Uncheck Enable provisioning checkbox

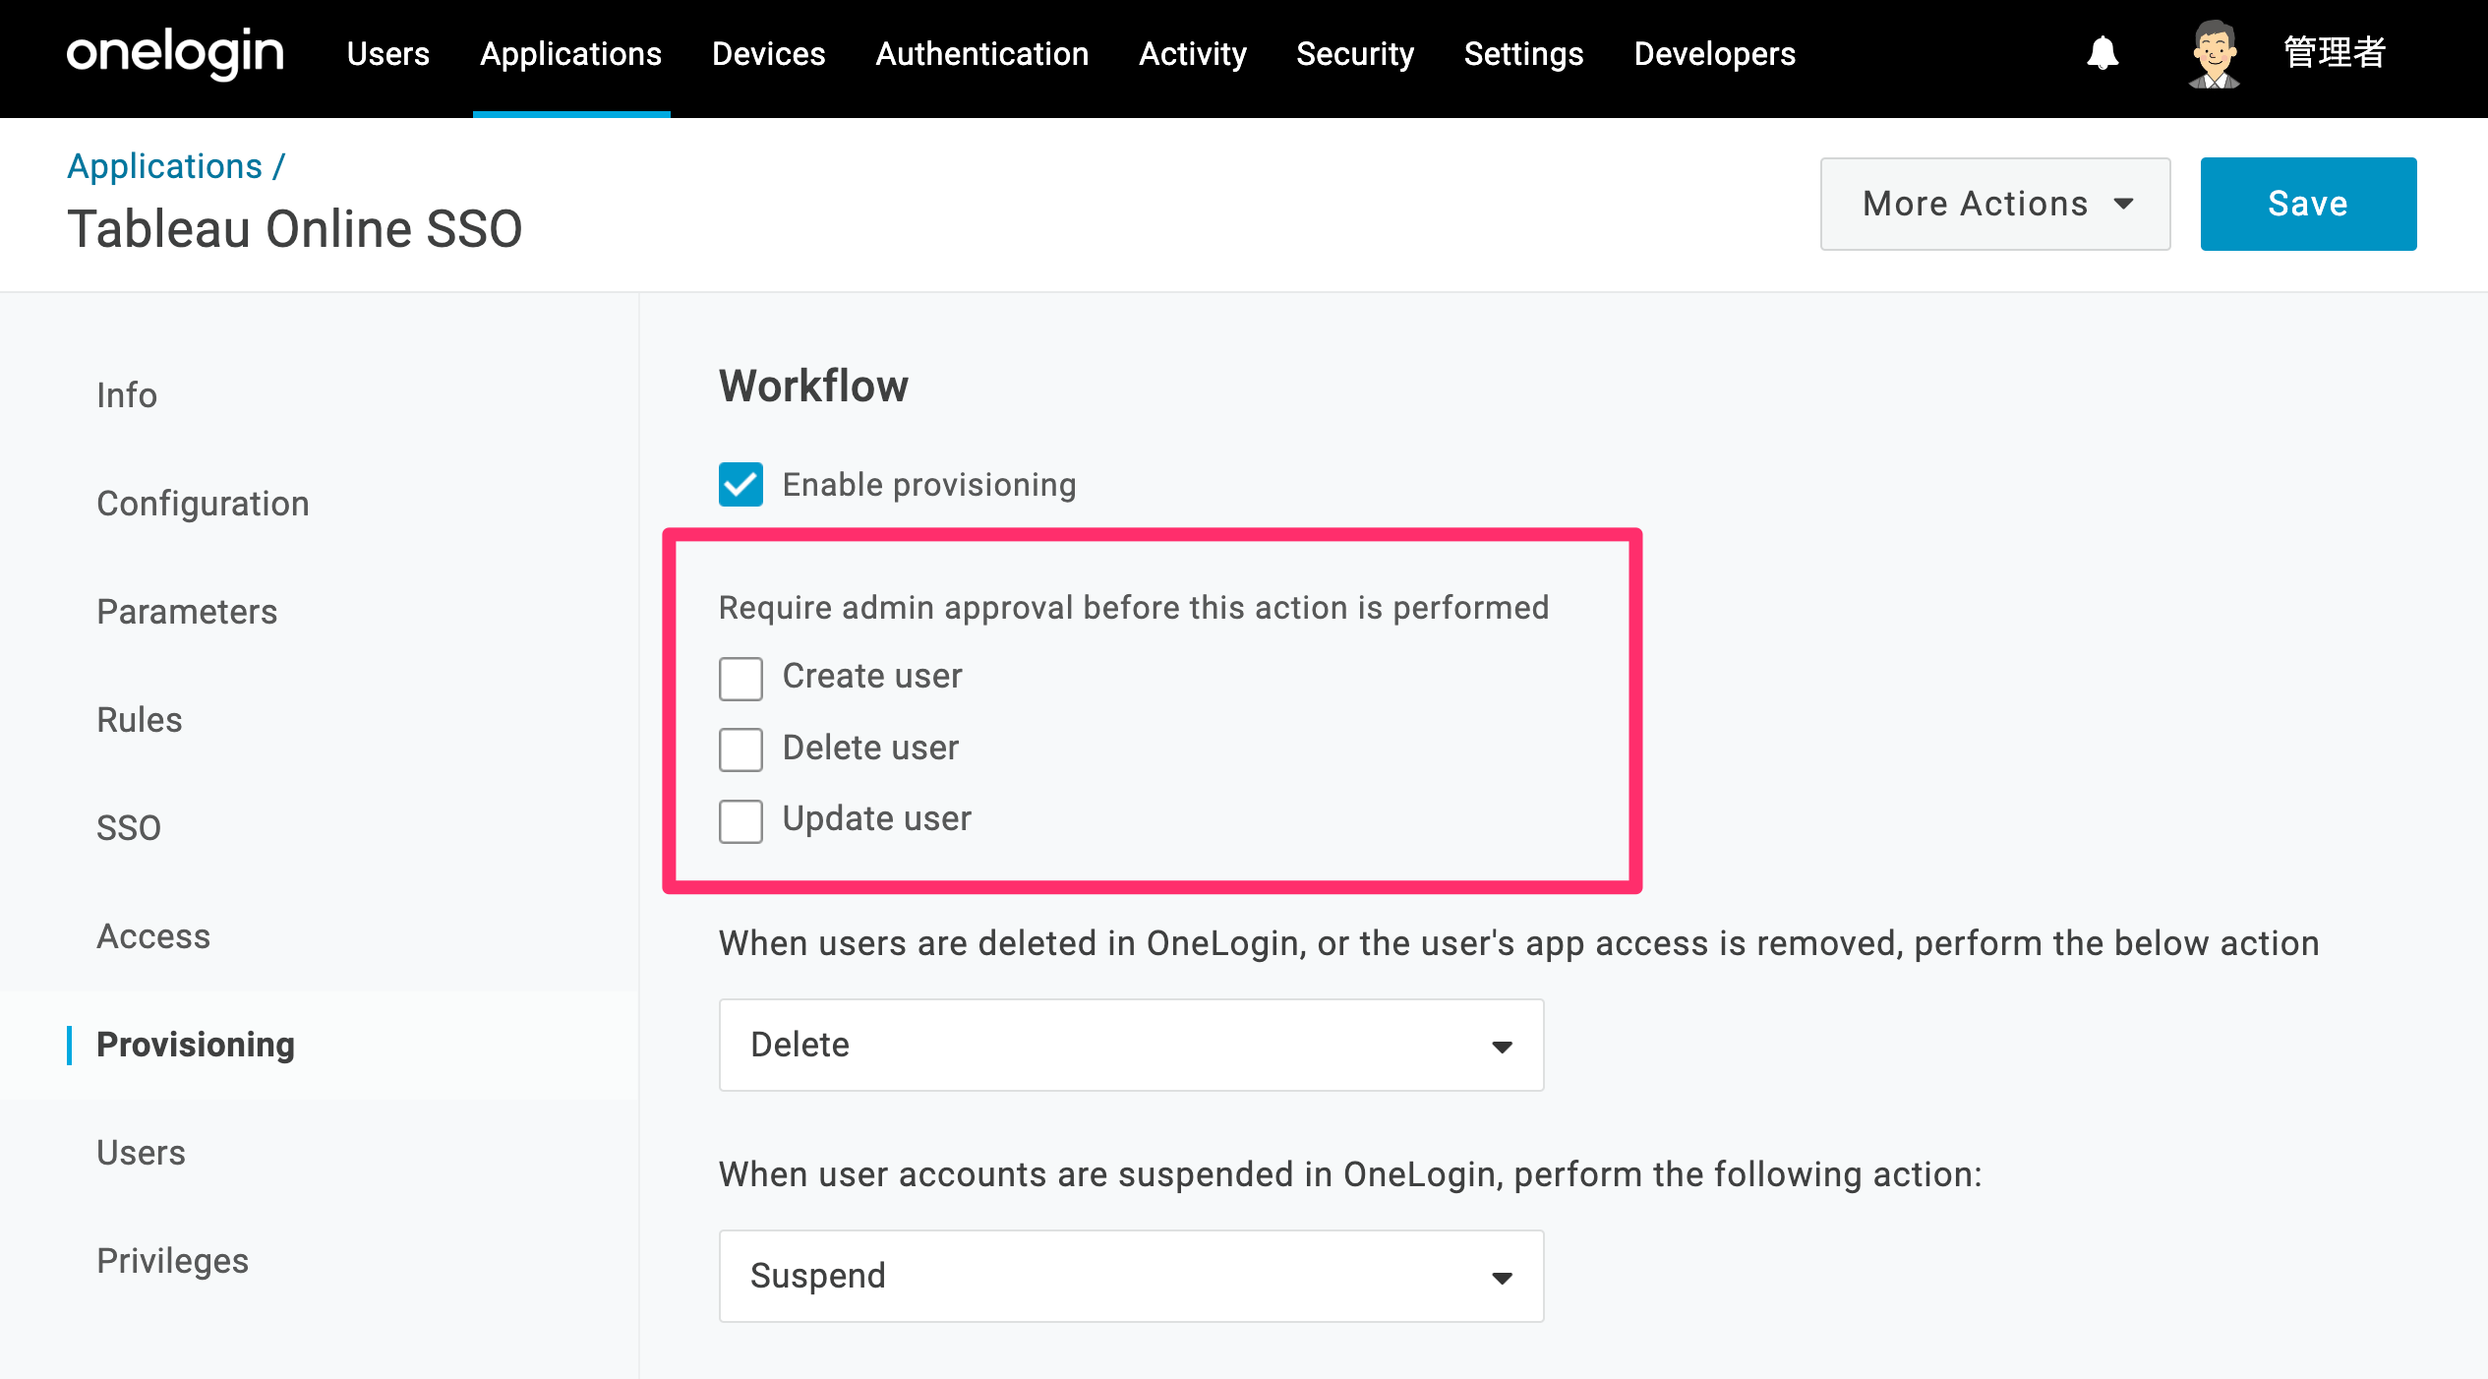coord(740,484)
